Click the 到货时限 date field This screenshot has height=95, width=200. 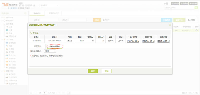tap(148, 41)
